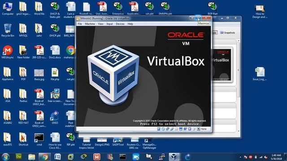Click optical disk icon in VM status bar

coord(163,129)
